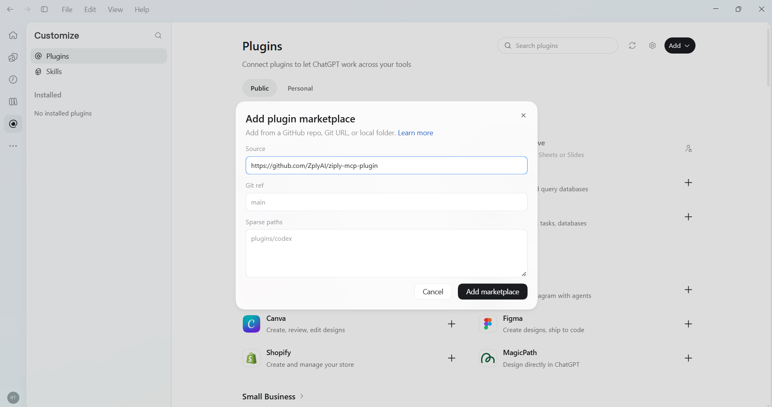
Task: Go back with the left arrow
Action: 10,9
